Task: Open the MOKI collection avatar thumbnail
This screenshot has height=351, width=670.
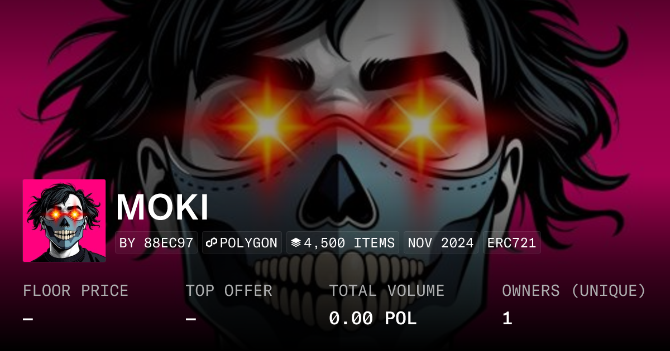Action: 64,221
